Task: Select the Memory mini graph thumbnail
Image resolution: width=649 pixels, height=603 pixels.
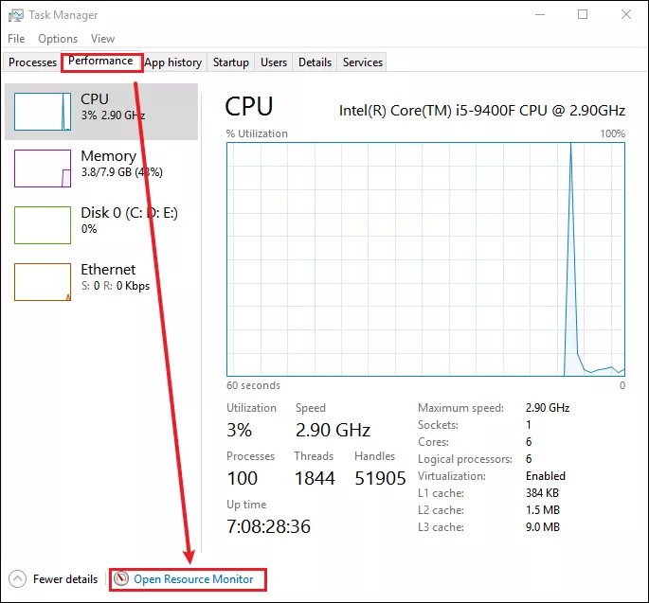Action: point(43,168)
